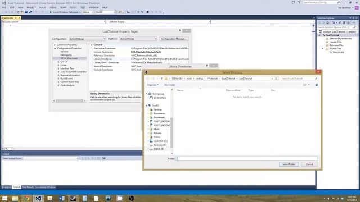Open the DEBUG menu
Screen dimensions: 360x202
tap(52, 7)
